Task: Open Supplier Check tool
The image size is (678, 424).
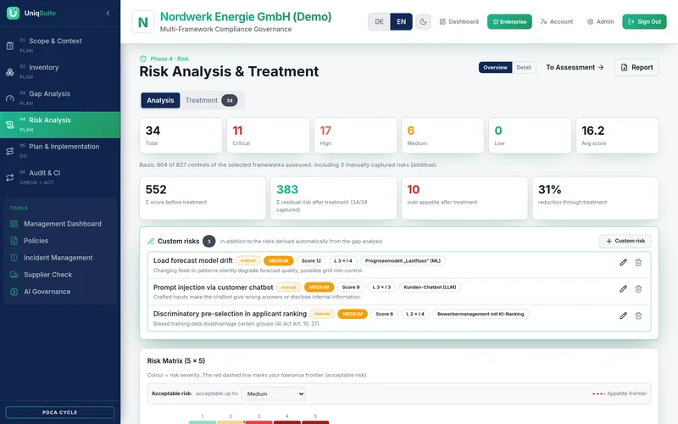Action: [x=60, y=275]
